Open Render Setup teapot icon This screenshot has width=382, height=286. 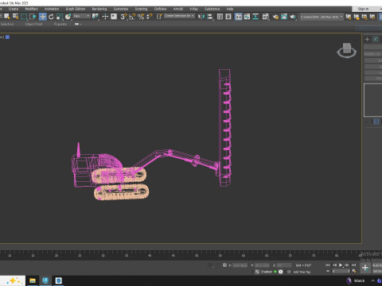[x=275, y=17]
